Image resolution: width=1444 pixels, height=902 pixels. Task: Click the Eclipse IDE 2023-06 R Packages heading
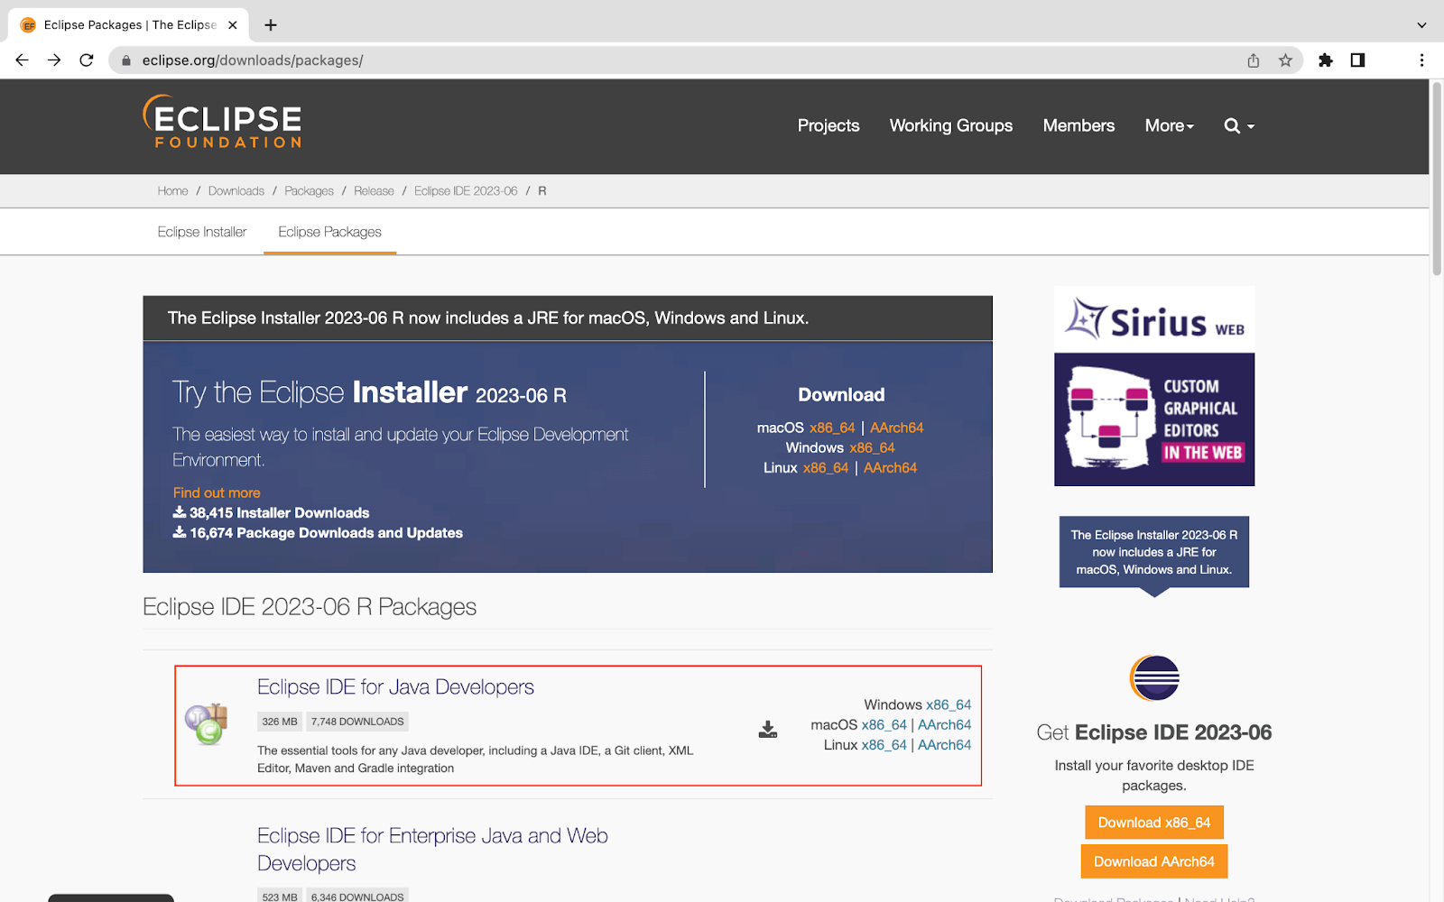[310, 607]
